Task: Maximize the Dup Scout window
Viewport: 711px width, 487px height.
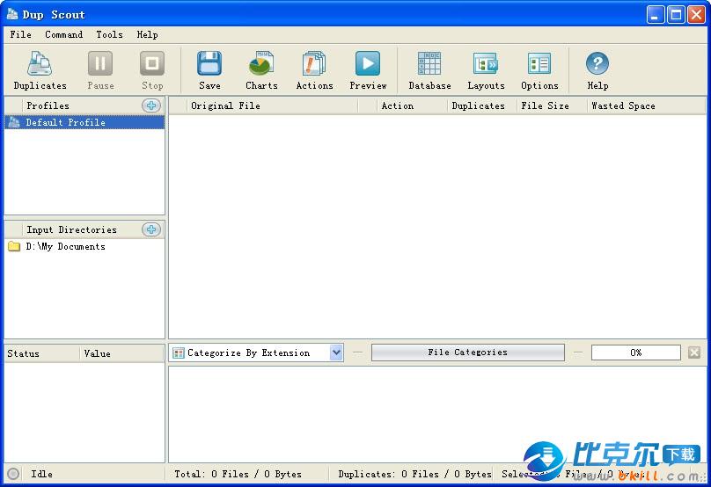Action: click(676, 14)
